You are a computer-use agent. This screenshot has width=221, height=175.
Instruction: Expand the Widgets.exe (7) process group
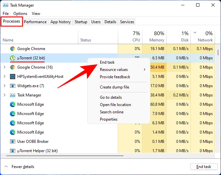[4, 86]
